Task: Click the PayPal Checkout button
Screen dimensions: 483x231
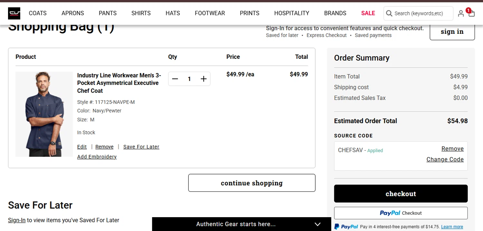Action: tap(401, 213)
